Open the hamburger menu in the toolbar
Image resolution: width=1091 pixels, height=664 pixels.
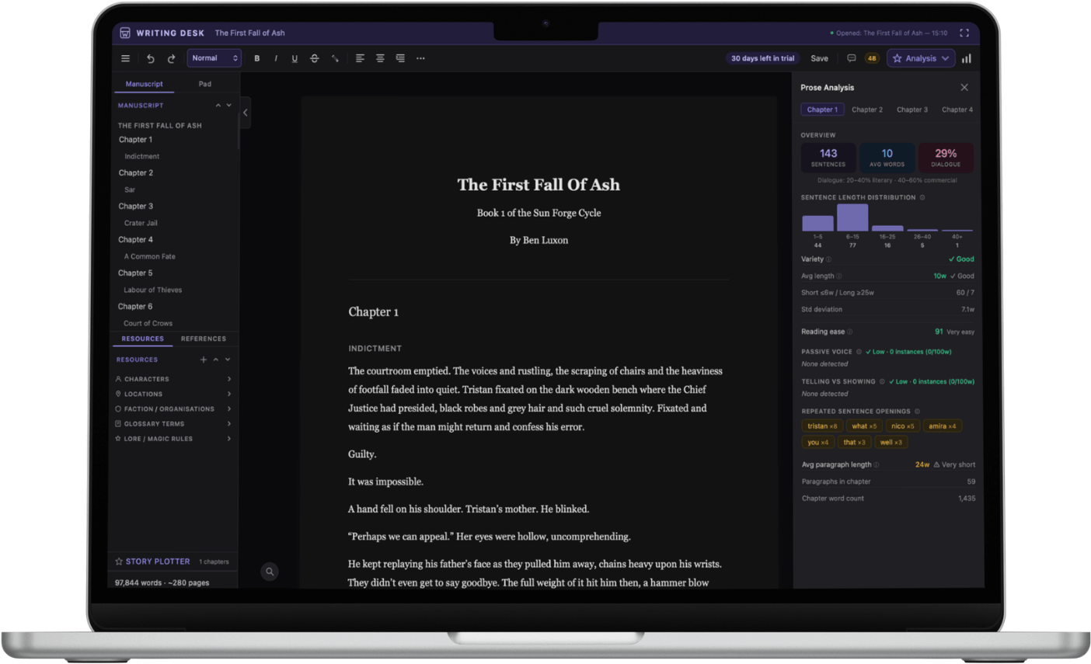click(x=125, y=58)
